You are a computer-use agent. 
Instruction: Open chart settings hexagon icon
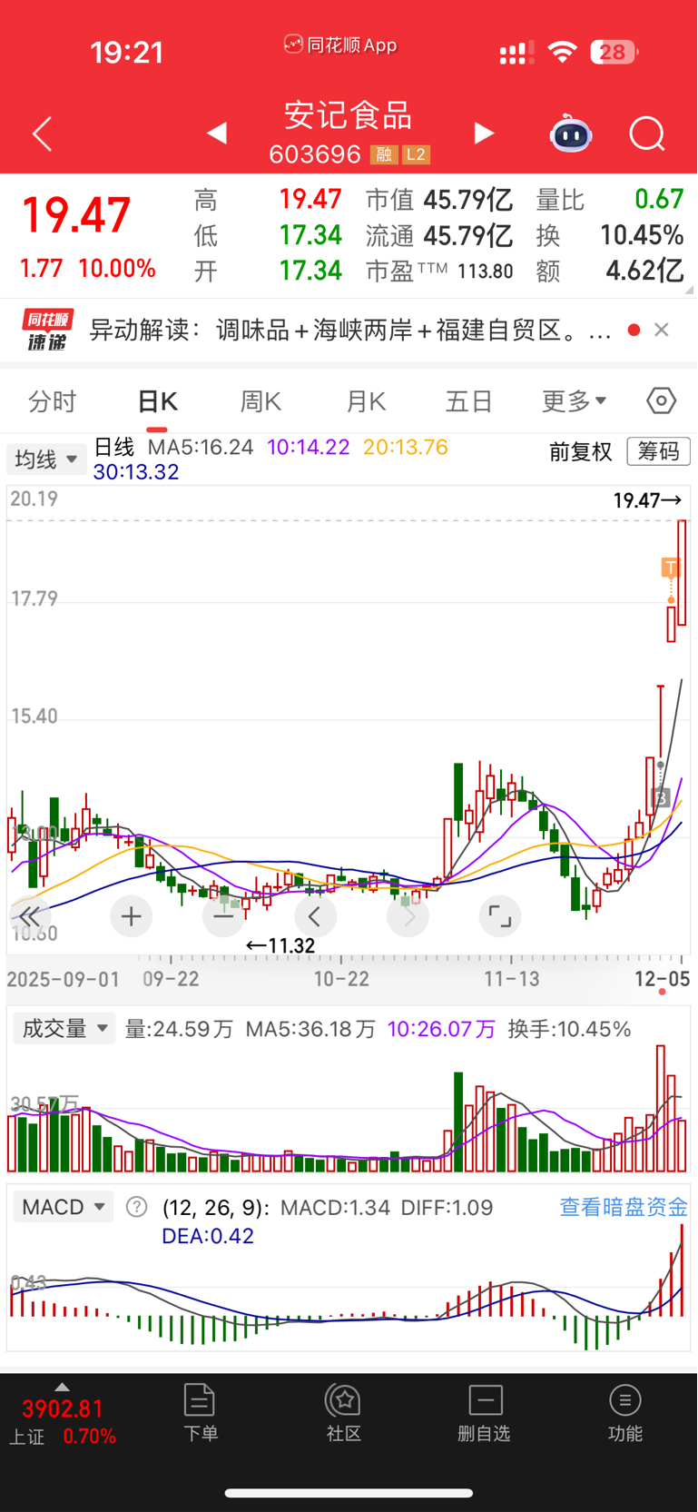(x=662, y=400)
